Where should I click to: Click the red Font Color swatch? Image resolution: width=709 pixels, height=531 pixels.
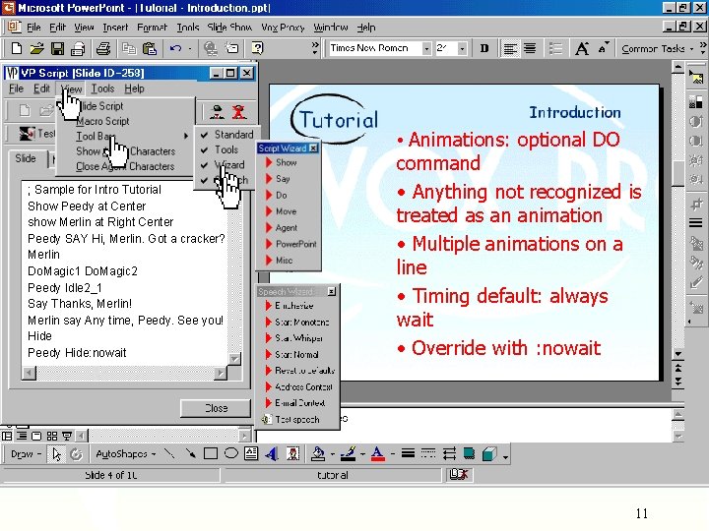[378, 453]
